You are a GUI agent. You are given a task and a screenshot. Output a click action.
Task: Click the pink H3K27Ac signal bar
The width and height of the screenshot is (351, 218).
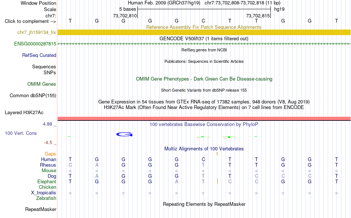click(x=204, y=118)
